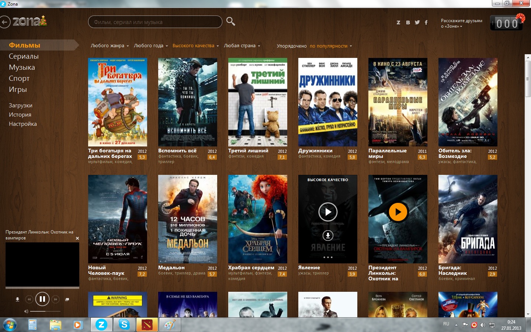This screenshot has width=531, height=332.
Task: Click the magnifying glass search icon
Action: tap(231, 21)
